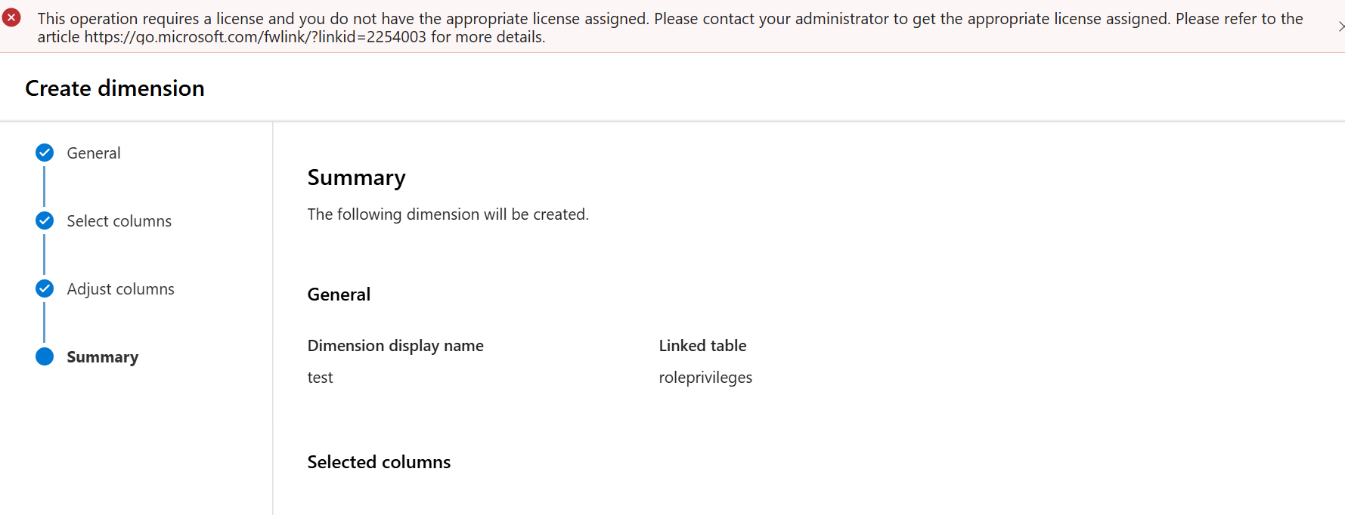Viewport: 1345px width, 515px height.
Task: Open the go.microsoft.com license article link
Action: coord(255,37)
